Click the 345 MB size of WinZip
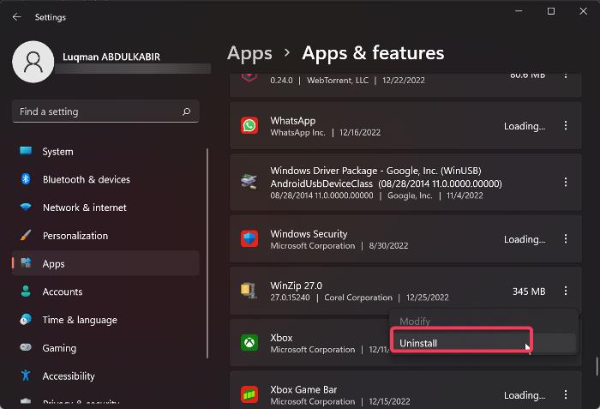The width and height of the screenshot is (600, 409). point(529,292)
